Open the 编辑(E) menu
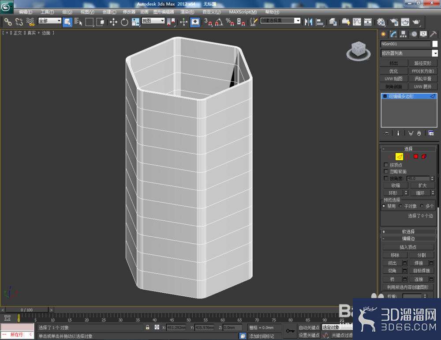Screen dimensions: 441x340 (25, 12)
